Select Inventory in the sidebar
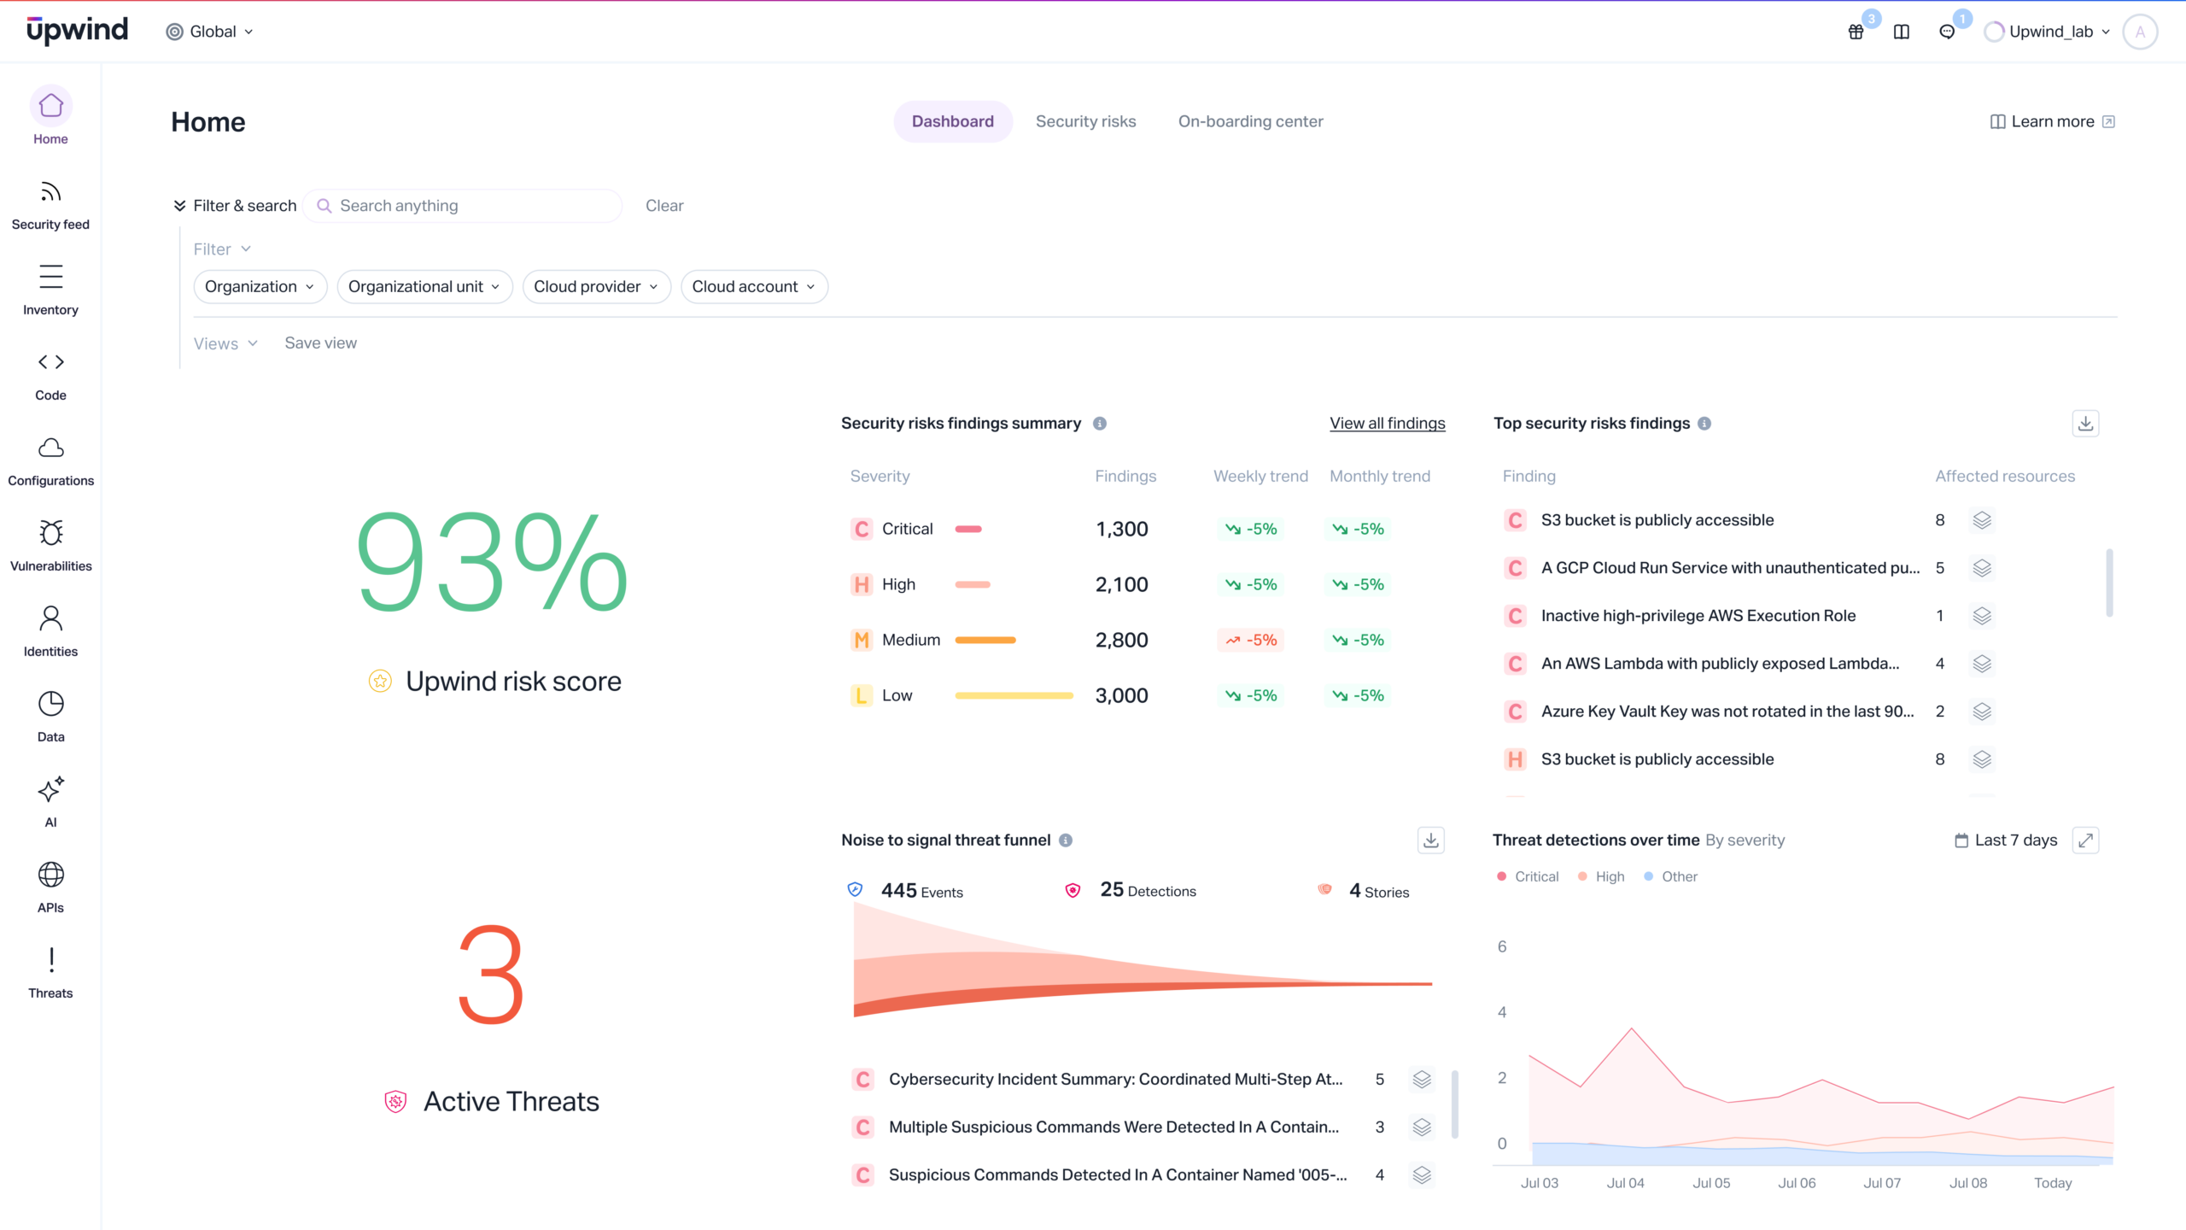The width and height of the screenshot is (2186, 1230). (50, 289)
